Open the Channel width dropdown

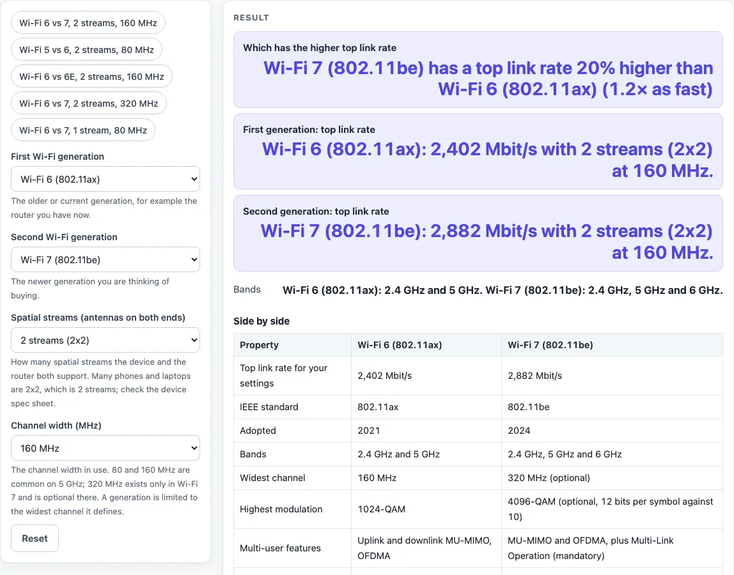pos(105,448)
